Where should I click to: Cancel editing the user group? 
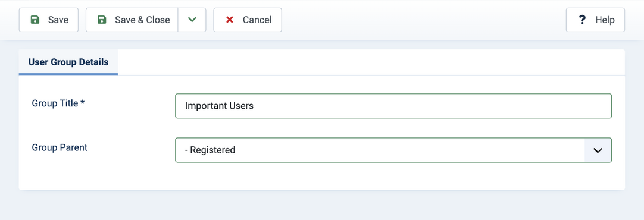(x=248, y=20)
